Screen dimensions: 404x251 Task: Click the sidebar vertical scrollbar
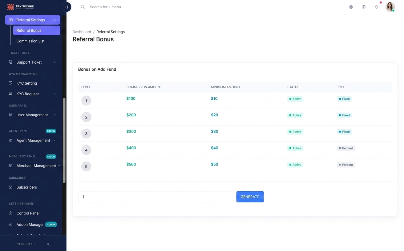(x=64, y=141)
